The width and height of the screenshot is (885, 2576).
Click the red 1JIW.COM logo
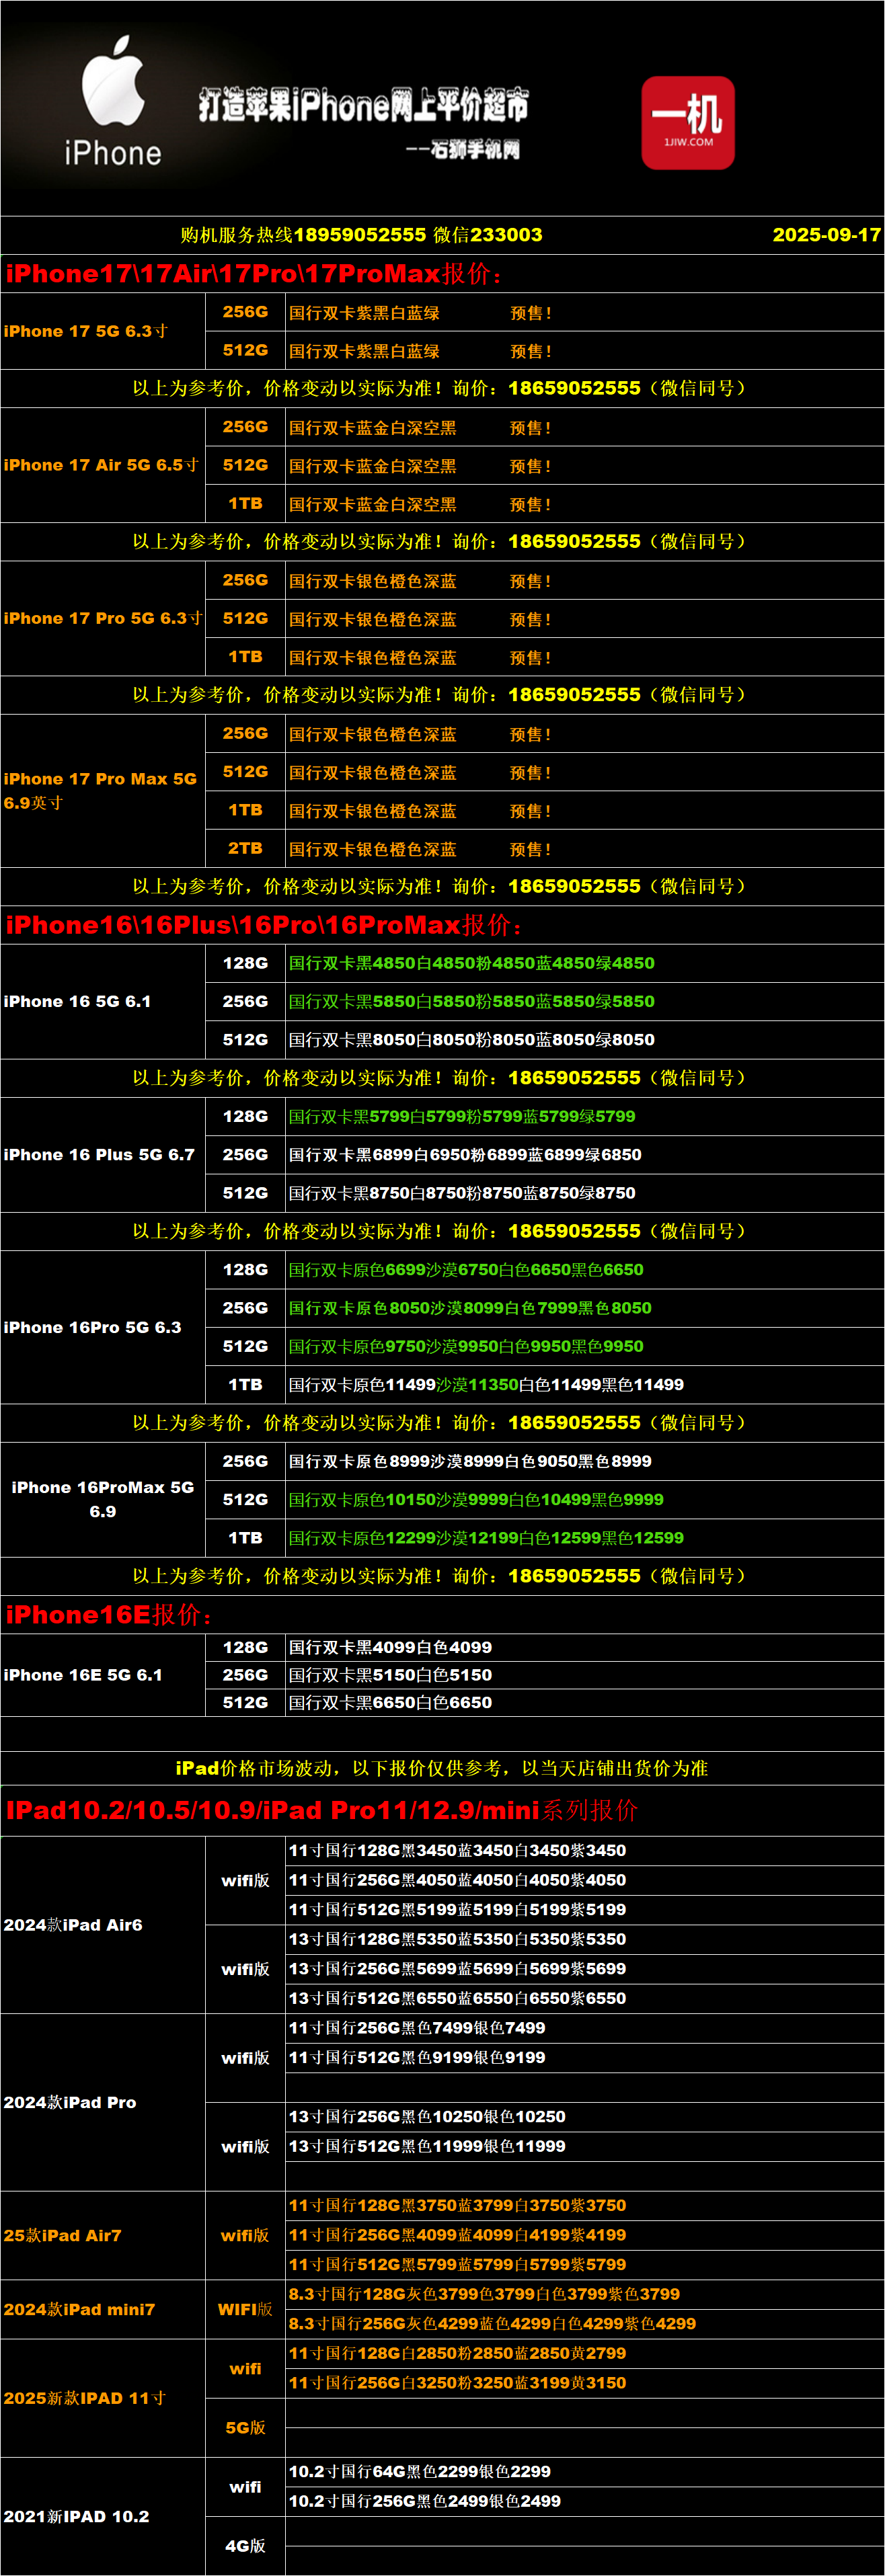coord(688,122)
